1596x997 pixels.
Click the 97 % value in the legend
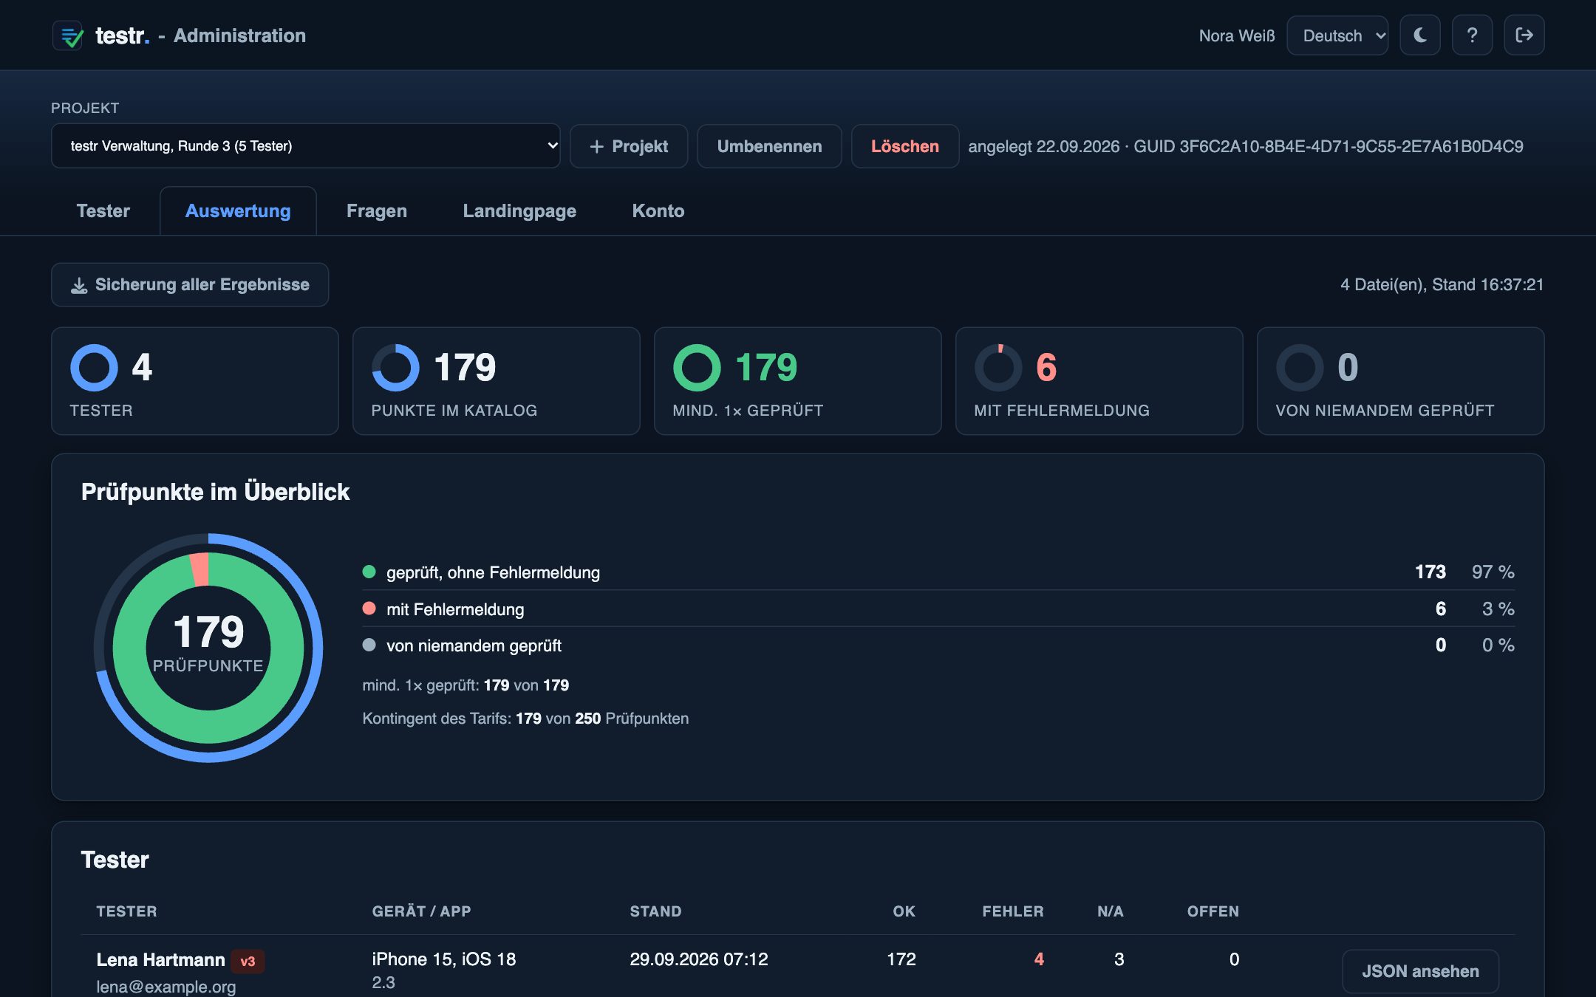1493,572
